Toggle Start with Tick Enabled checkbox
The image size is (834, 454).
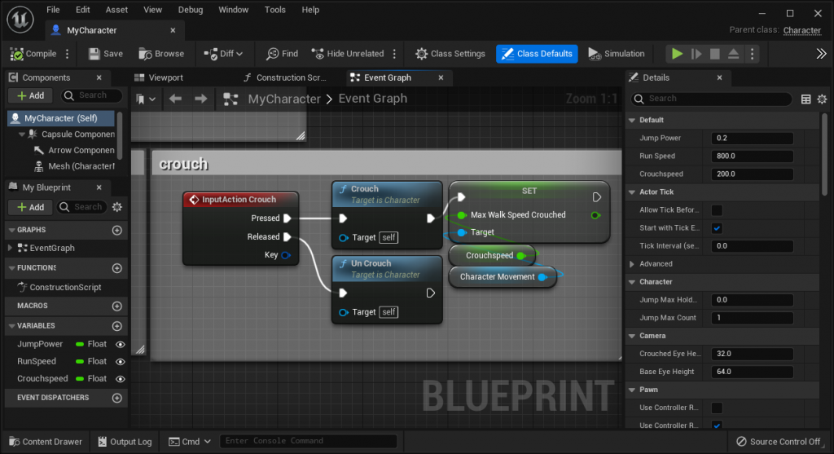pos(717,228)
